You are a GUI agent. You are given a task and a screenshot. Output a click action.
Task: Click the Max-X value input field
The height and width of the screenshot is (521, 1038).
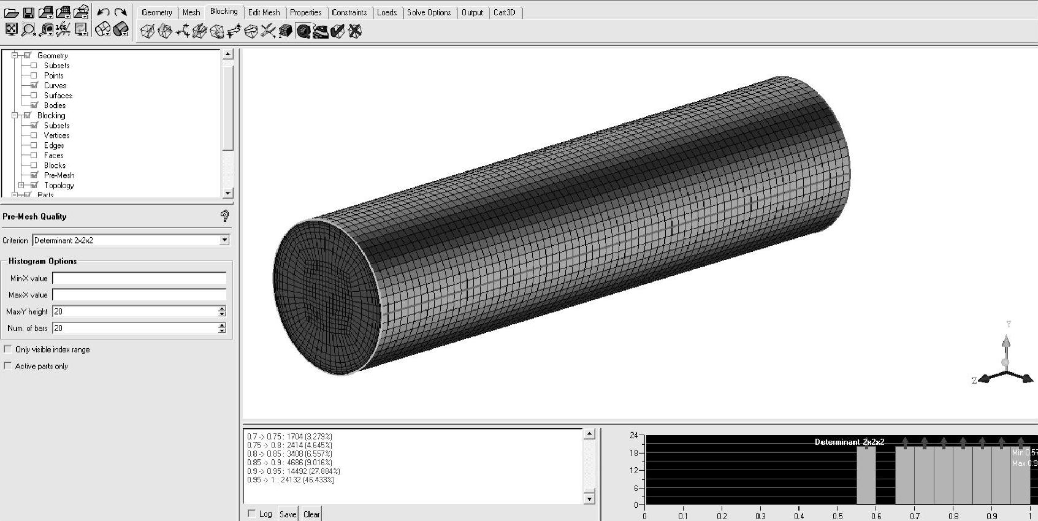tap(139, 295)
